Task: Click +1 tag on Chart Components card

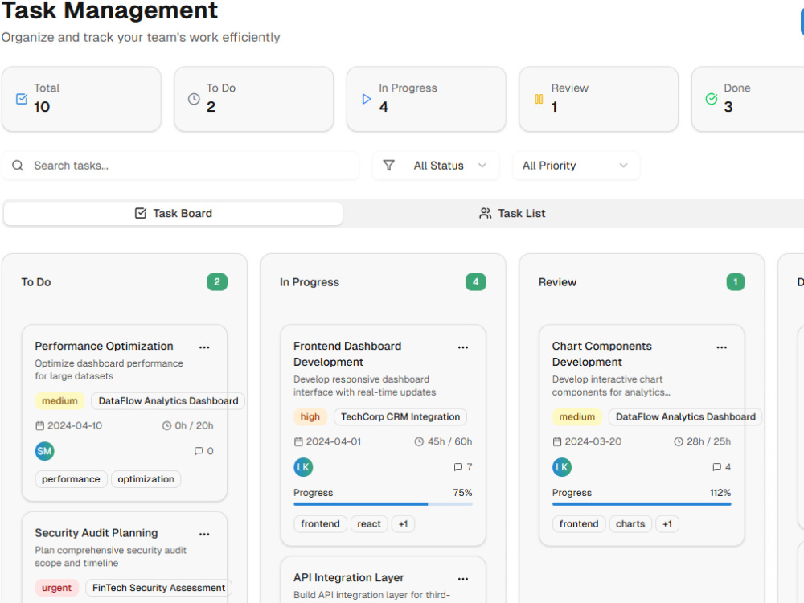Action: [x=667, y=524]
